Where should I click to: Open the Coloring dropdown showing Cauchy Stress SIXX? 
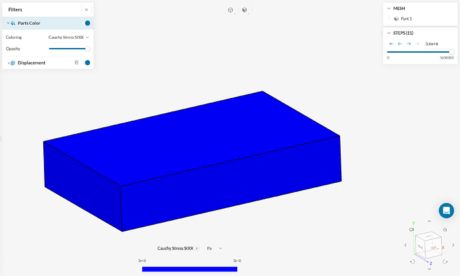pyautogui.click(x=69, y=37)
